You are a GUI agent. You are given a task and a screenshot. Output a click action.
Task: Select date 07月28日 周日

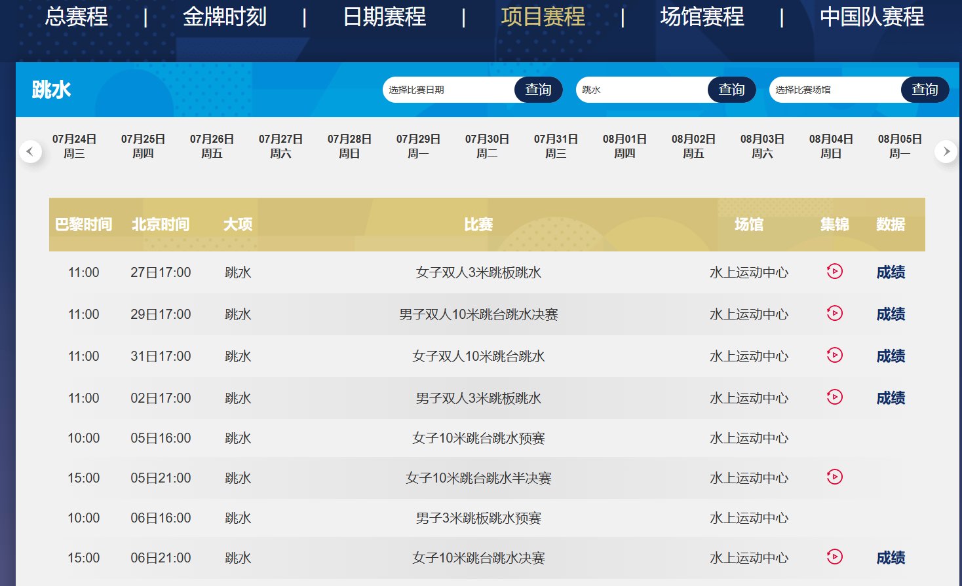pos(349,146)
